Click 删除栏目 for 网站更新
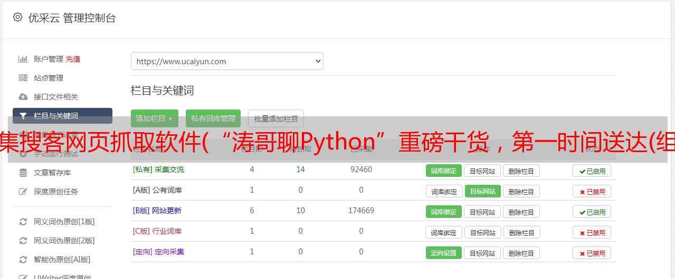 [521, 212]
